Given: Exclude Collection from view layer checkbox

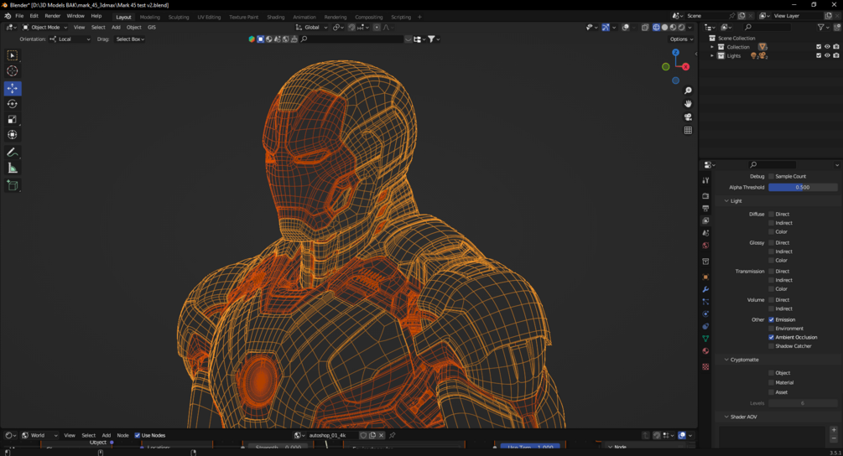Looking at the screenshot, I should [819, 47].
